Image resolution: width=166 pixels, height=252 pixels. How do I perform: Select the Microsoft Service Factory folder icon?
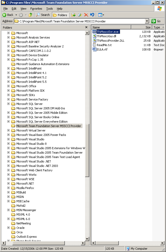(13, 99)
